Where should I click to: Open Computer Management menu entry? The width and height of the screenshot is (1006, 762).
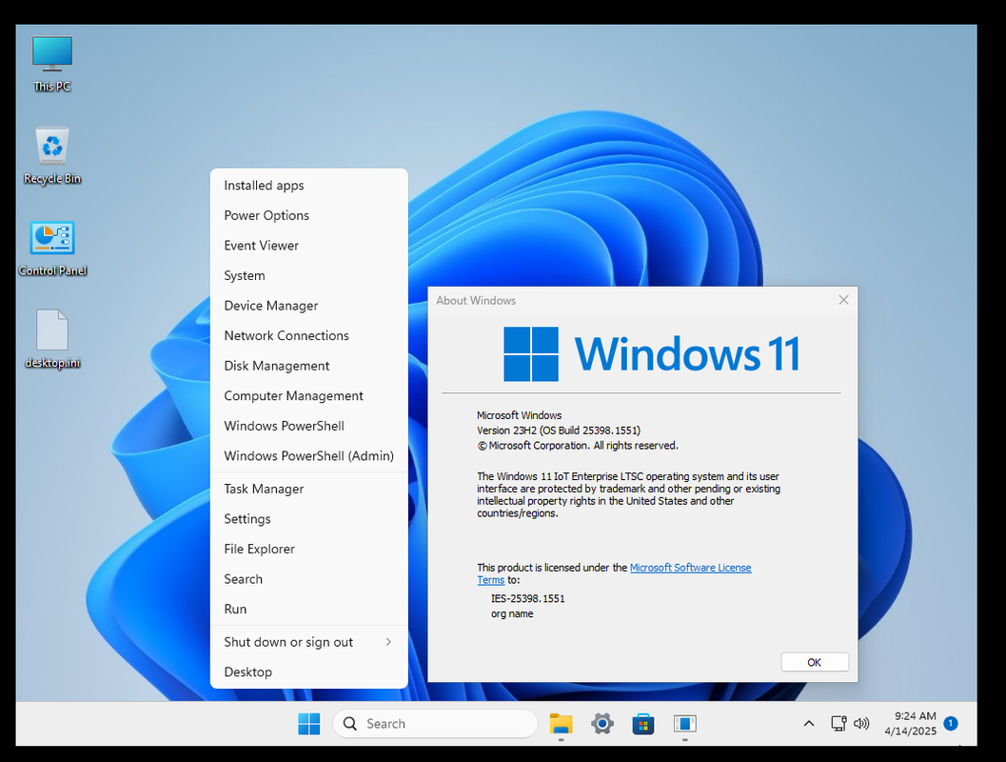309,396
